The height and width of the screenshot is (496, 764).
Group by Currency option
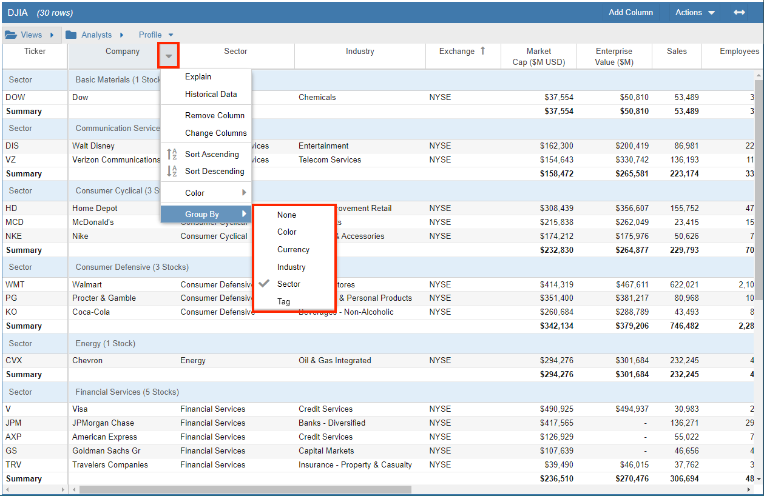tap(294, 249)
